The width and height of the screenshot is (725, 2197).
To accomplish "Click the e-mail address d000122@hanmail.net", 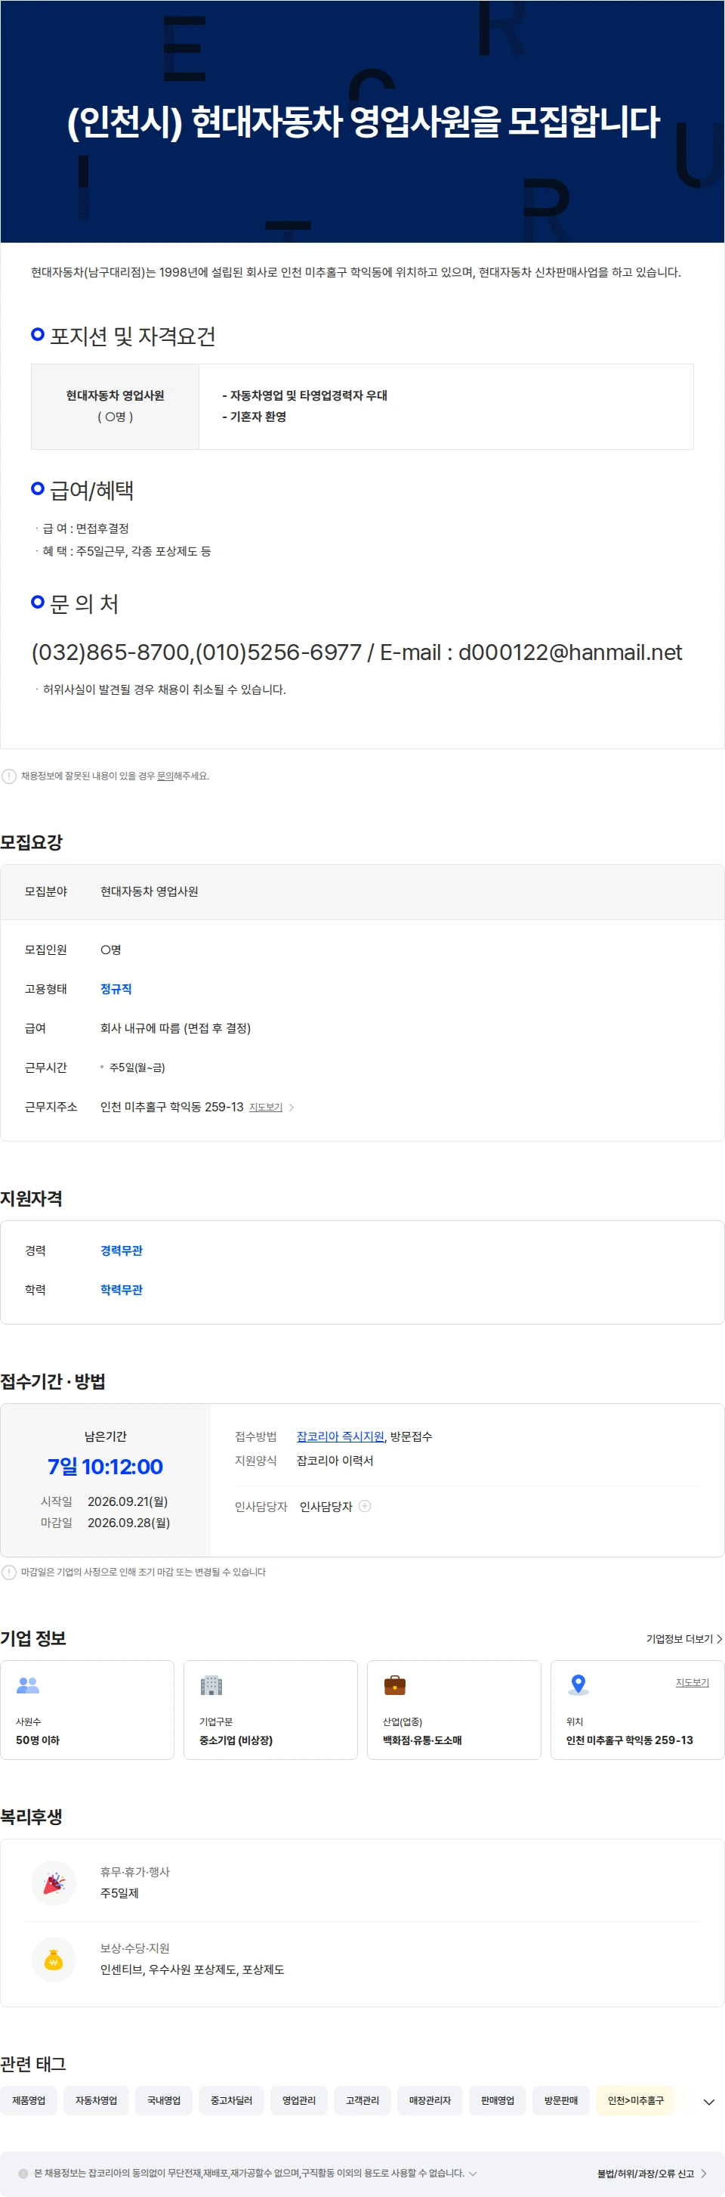I will (570, 652).
